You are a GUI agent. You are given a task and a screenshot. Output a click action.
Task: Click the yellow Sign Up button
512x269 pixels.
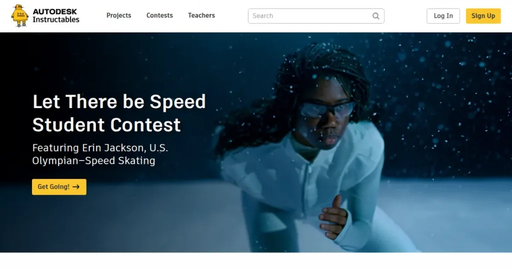tap(483, 16)
